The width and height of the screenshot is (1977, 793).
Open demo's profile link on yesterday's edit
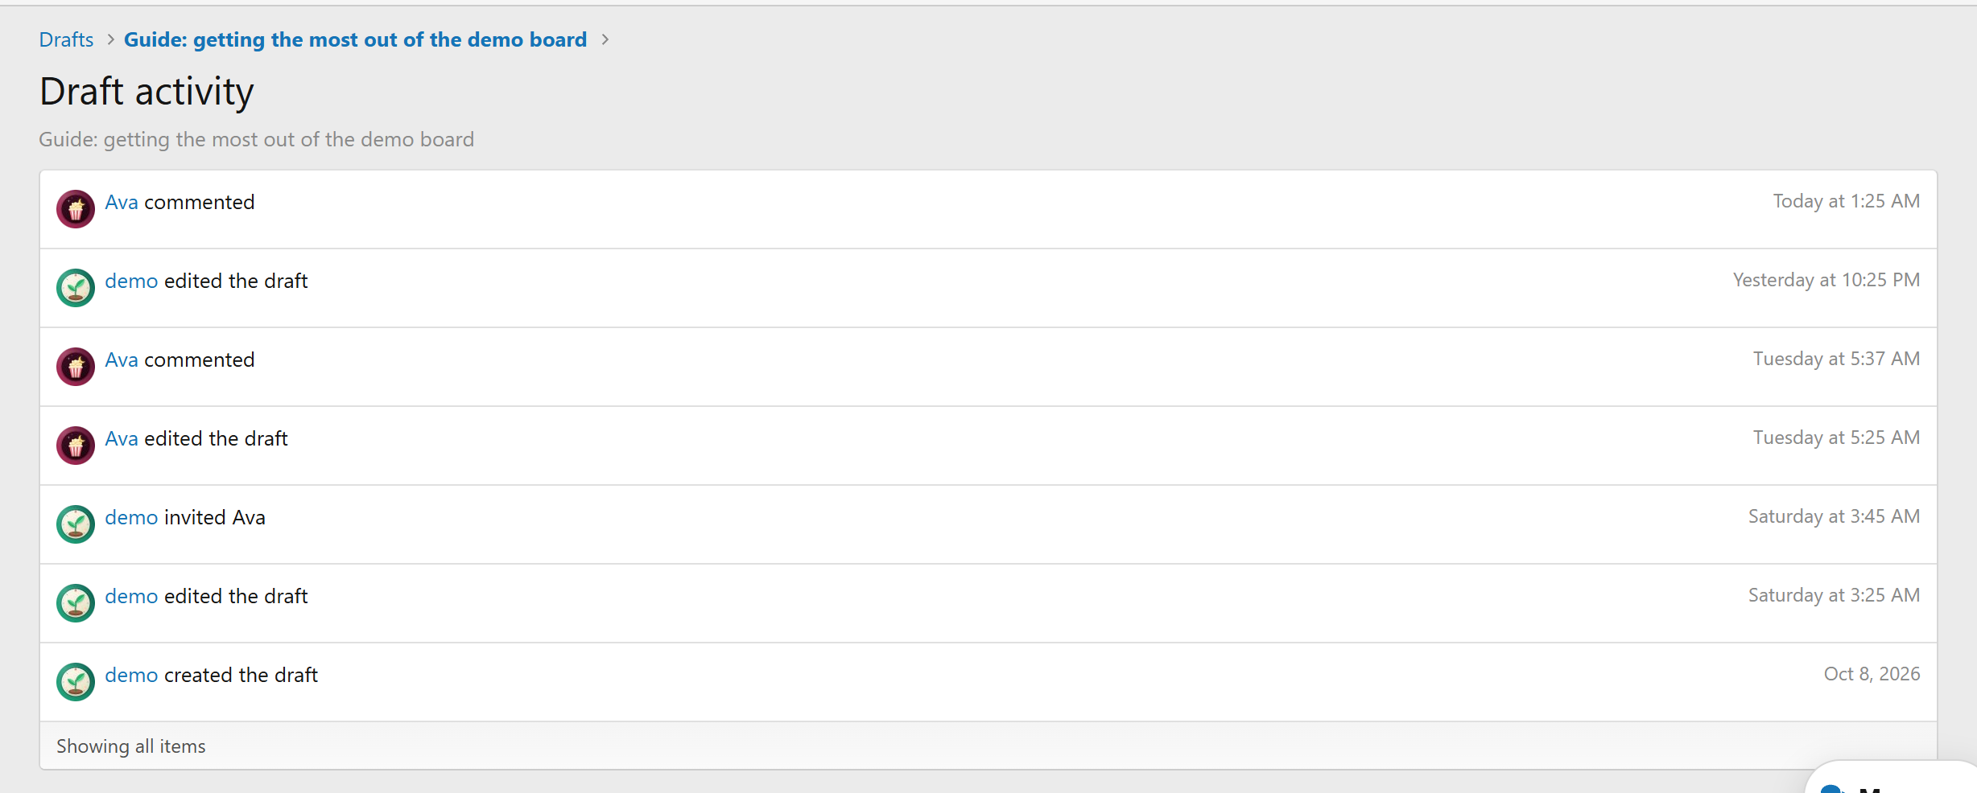[x=131, y=281]
